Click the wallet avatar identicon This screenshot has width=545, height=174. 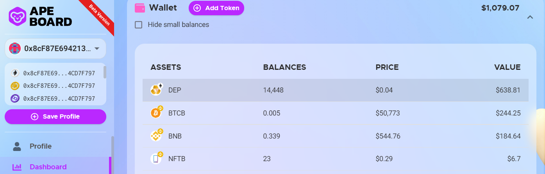(15, 49)
